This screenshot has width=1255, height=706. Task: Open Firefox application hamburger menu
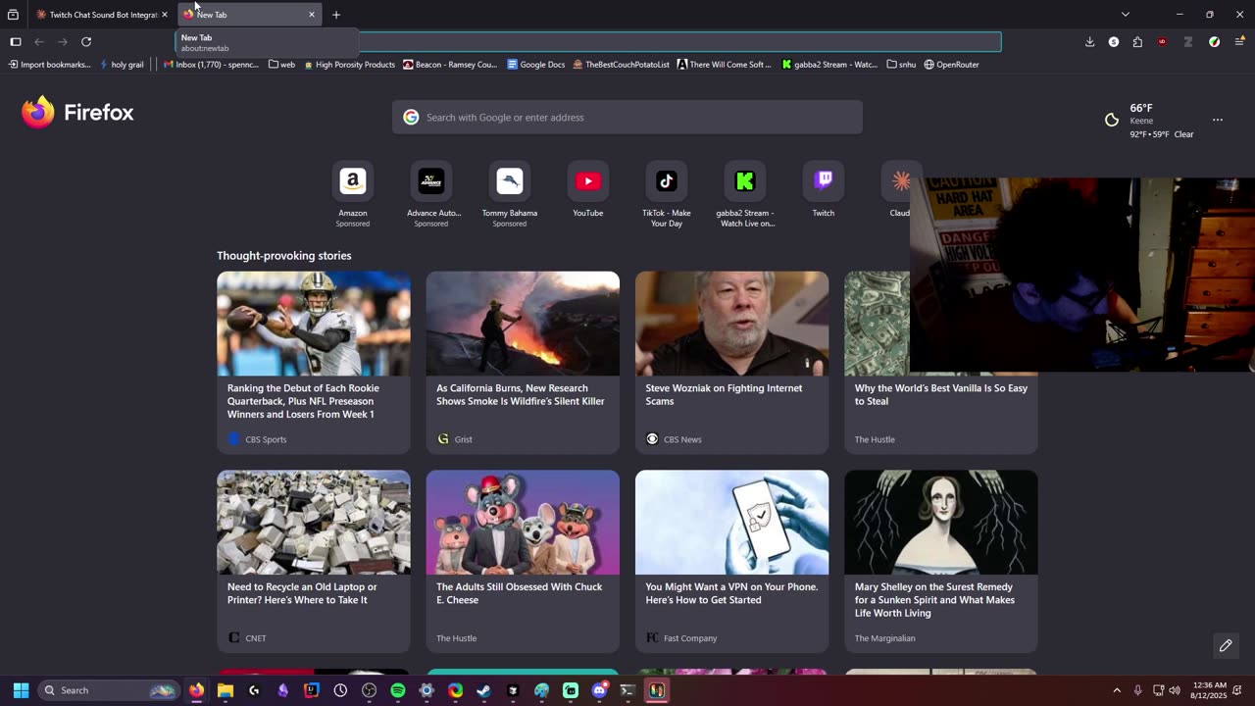point(1239,42)
